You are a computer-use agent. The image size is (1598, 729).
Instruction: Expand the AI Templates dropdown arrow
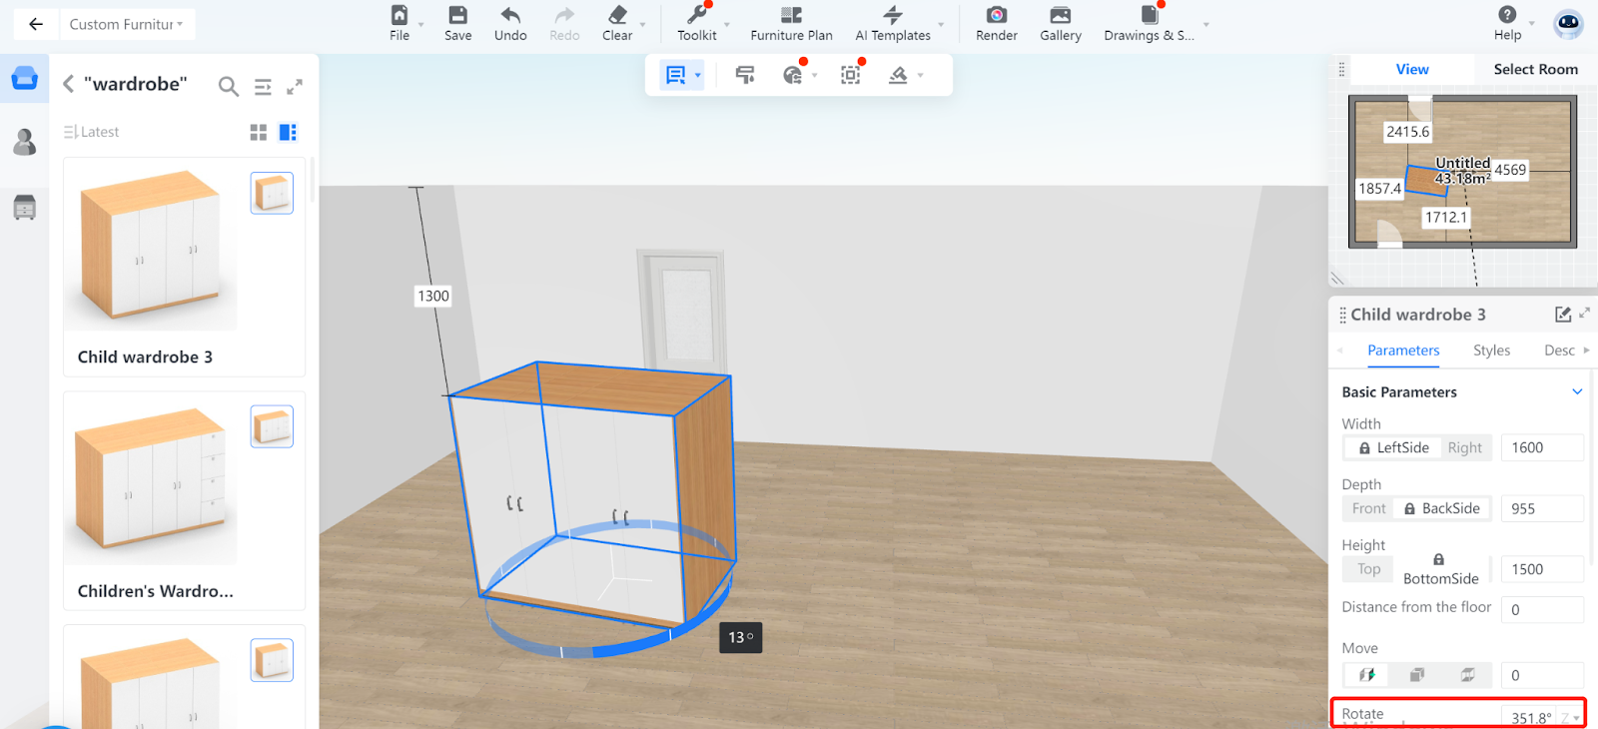coord(941,25)
